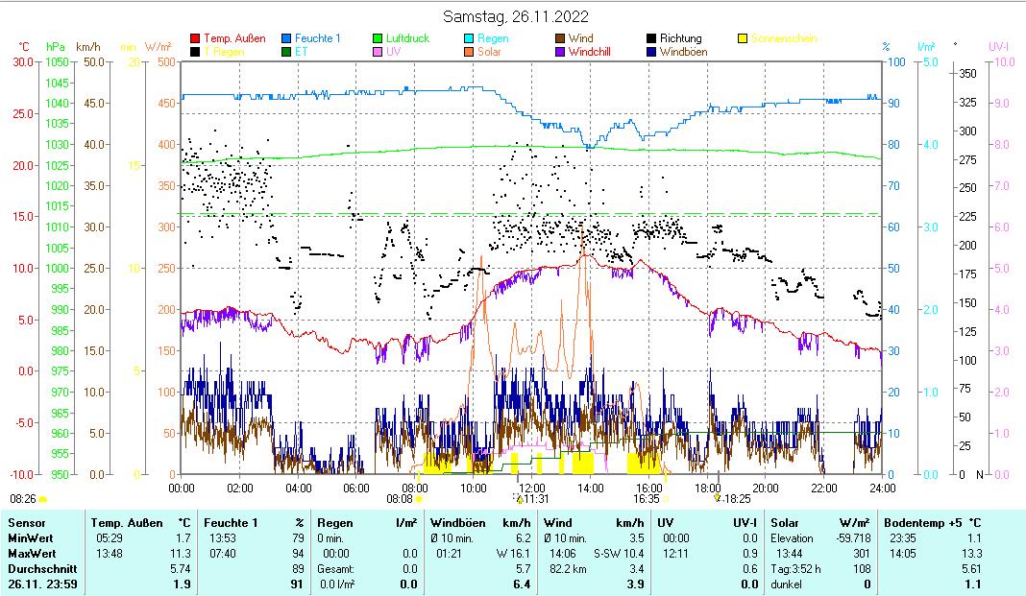
Task: Click the 'Elevation' label in Solar column
Action: click(x=792, y=538)
